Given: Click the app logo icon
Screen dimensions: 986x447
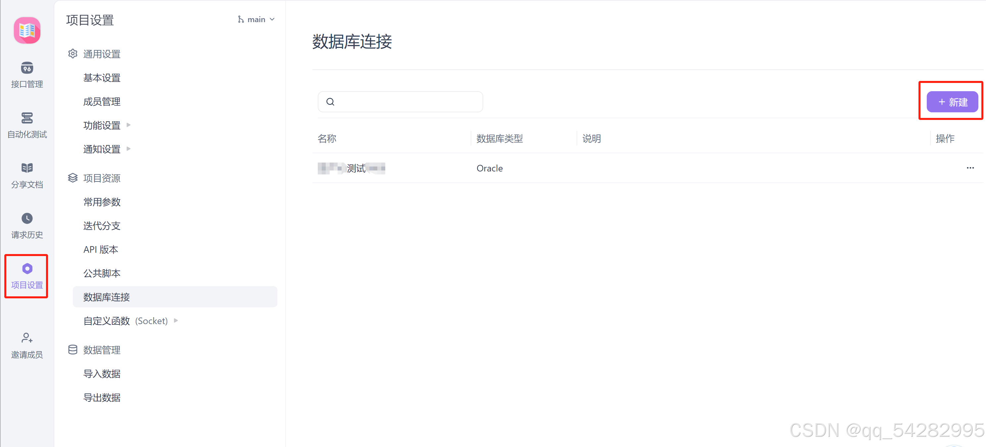Looking at the screenshot, I should point(27,30).
